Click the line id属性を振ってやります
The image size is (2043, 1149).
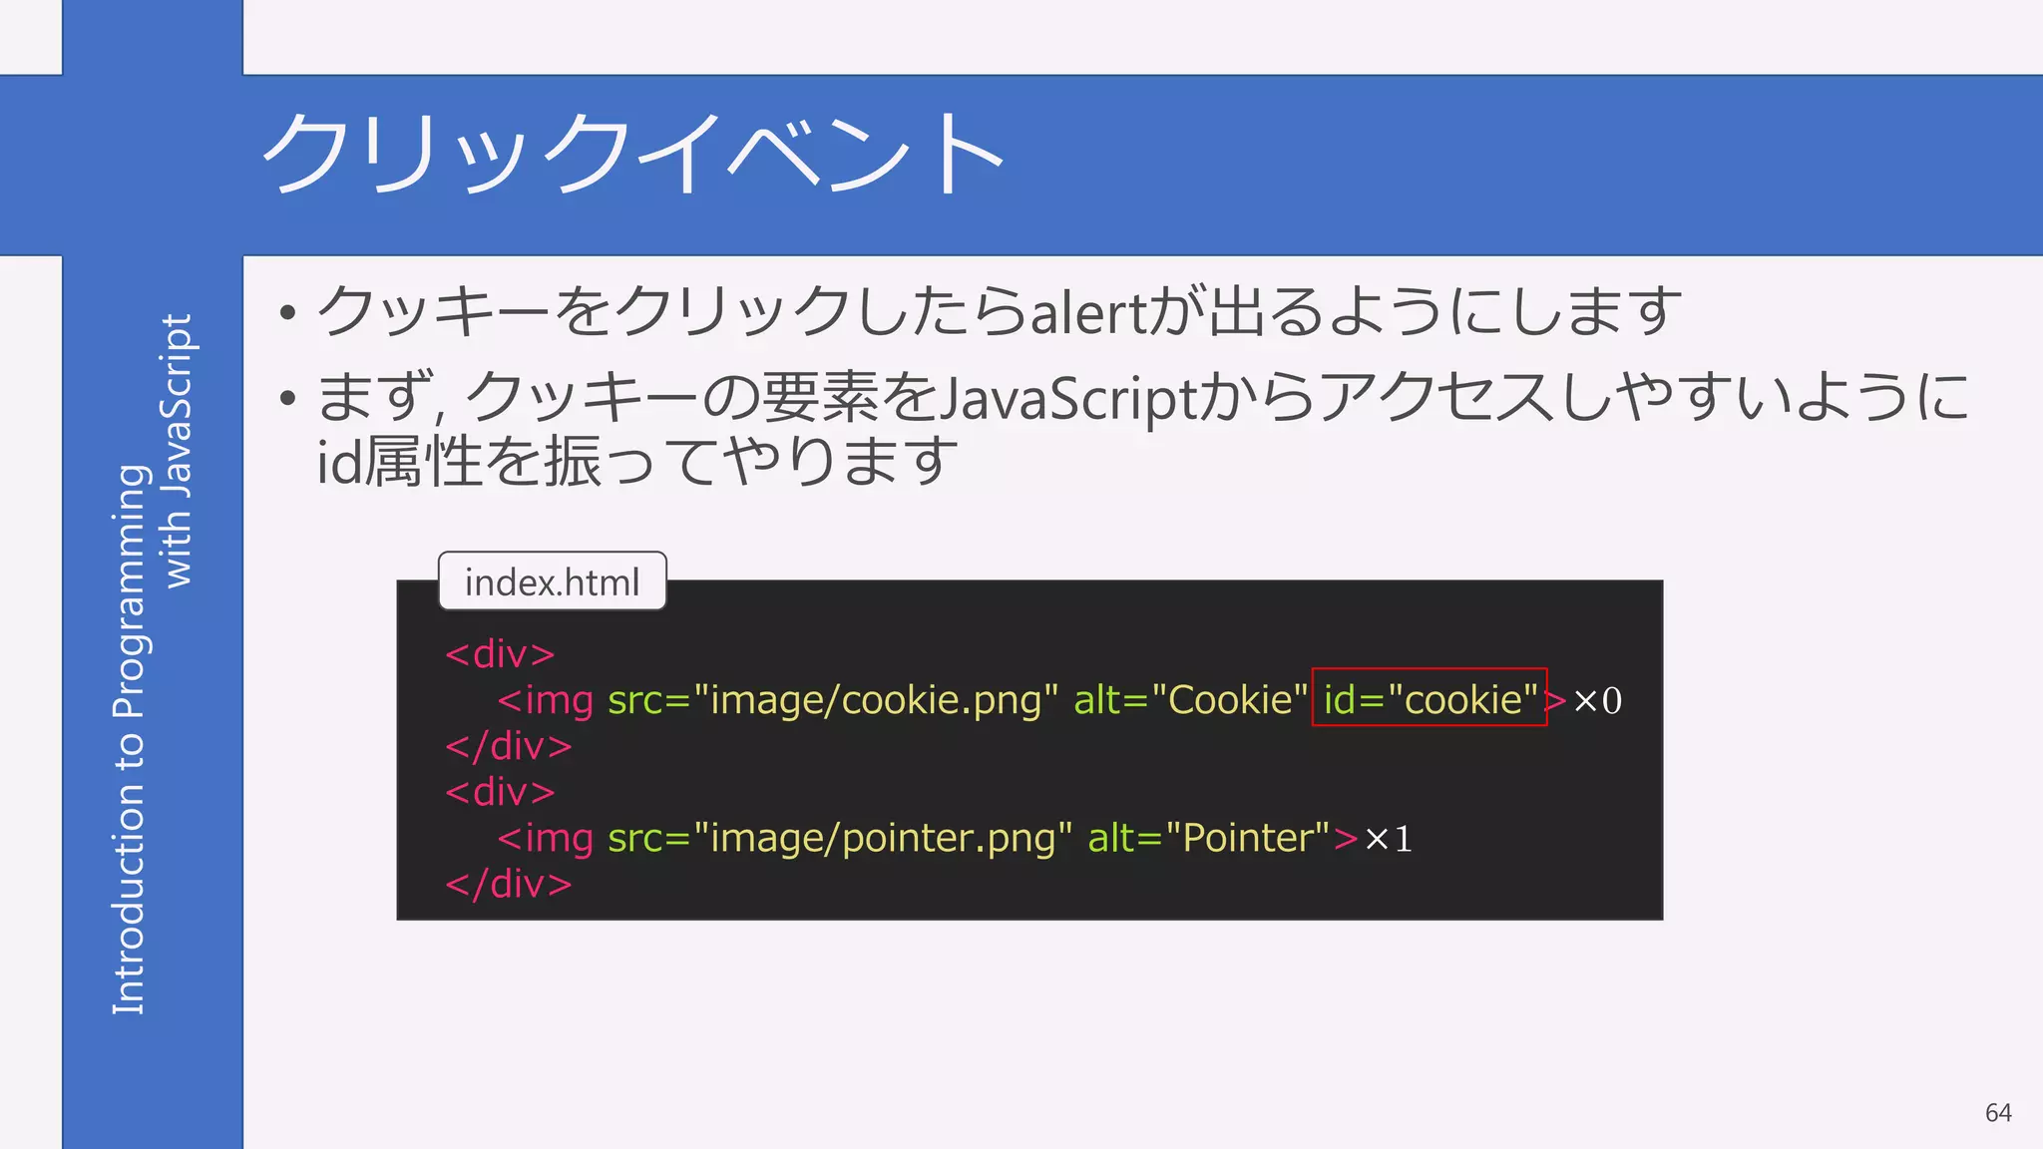(636, 462)
